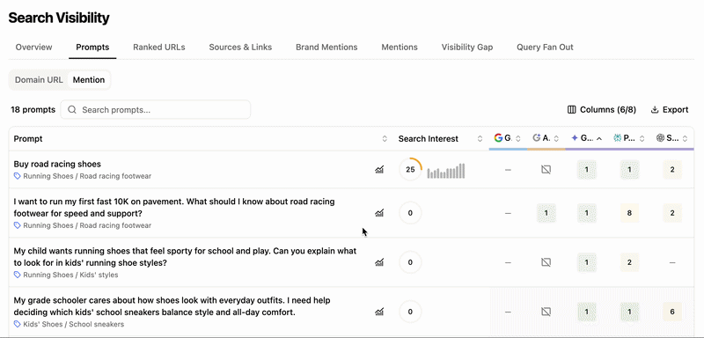This screenshot has width=704, height=338.
Task: Click the Perplexity column header icon
Action: click(x=618, y=138)
